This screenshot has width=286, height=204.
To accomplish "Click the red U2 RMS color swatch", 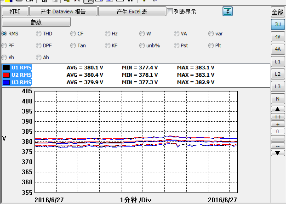I will 6,75.
